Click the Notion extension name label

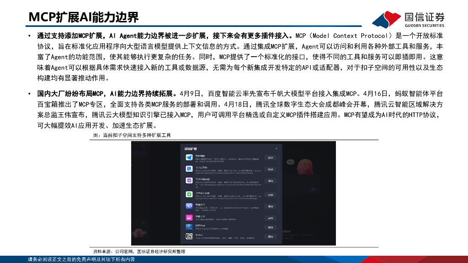[x=199, y=235]
